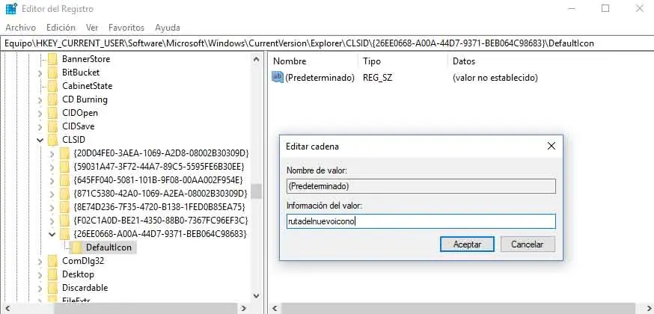The height and width of the screenshot is (314, 654).
Task: Click the folder icon of {59031A47-3F72-44A7-89C5-5595FE6B30EE}
Action: [64, 167]
